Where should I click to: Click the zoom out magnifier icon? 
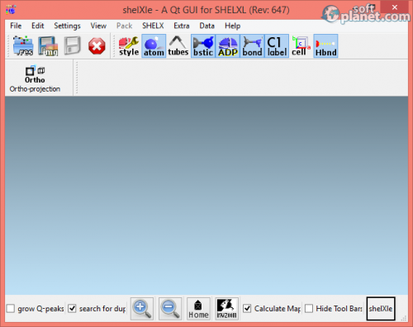pyautogui.click(x=170, y=308)
